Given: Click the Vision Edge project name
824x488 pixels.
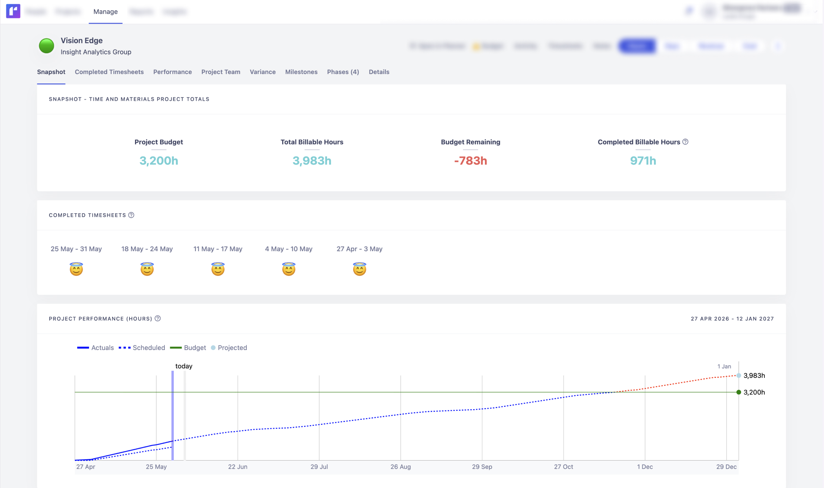Looking at the screenshot, I should pyautogui.click(x=82, y=40).
